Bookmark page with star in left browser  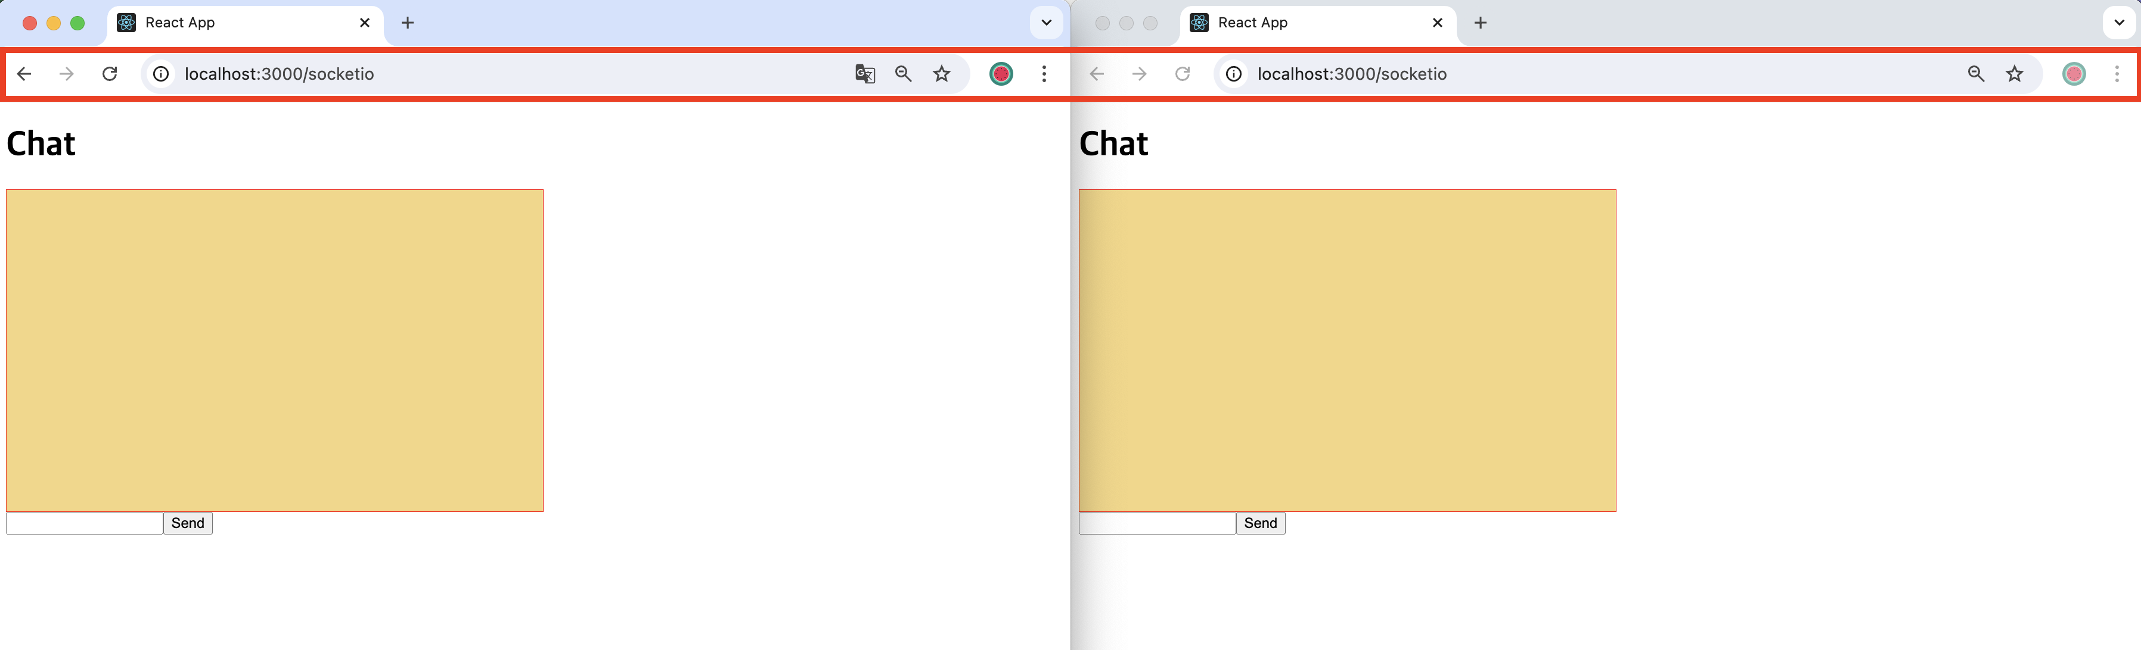point(942,74)
